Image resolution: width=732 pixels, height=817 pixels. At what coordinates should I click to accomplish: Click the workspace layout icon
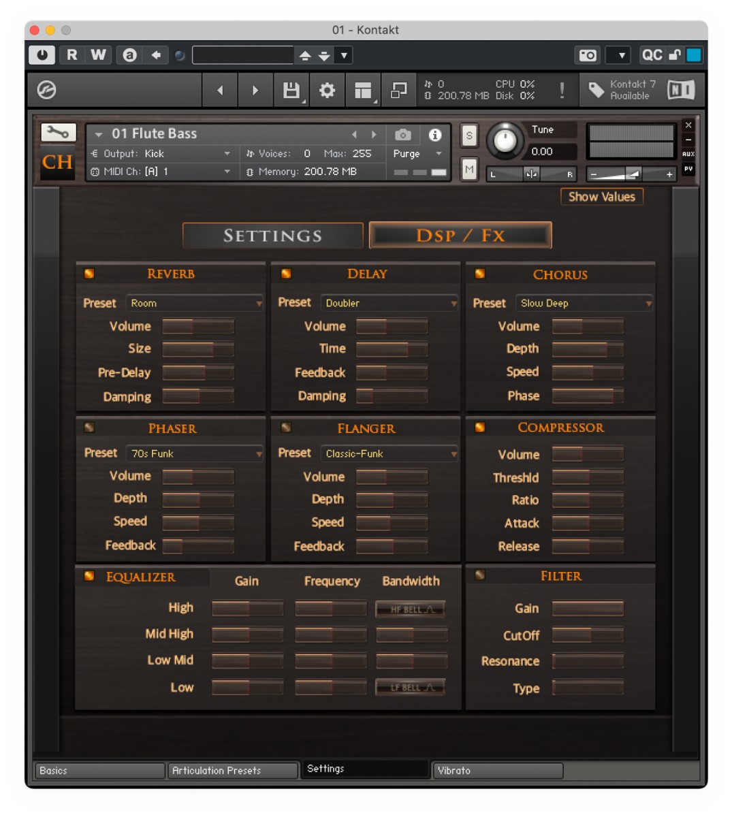click(x=363, y=90)
